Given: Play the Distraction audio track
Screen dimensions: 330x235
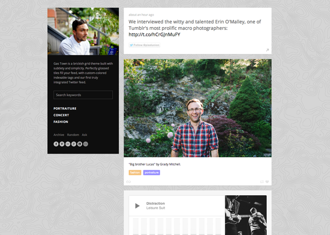Looking at the screenshot, I should coord(137,206).
